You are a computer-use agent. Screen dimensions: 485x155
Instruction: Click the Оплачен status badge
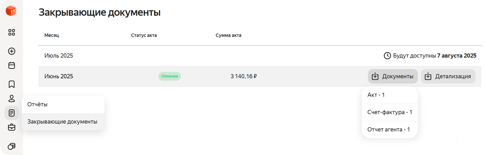[169, 76]
